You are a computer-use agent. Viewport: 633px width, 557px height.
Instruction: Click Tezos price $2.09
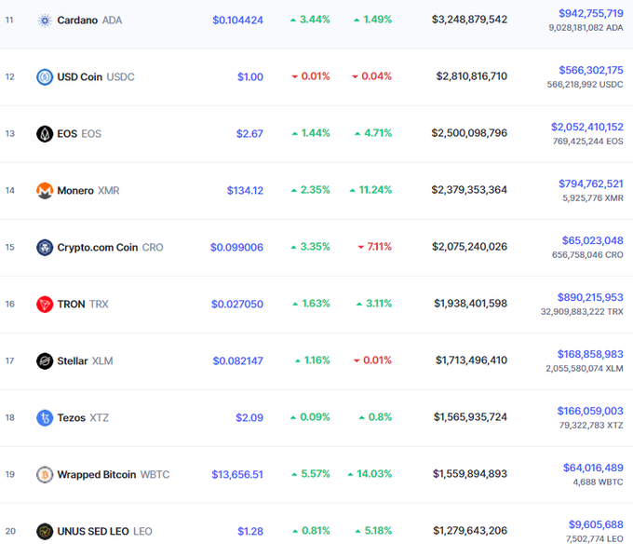[249, 417]
